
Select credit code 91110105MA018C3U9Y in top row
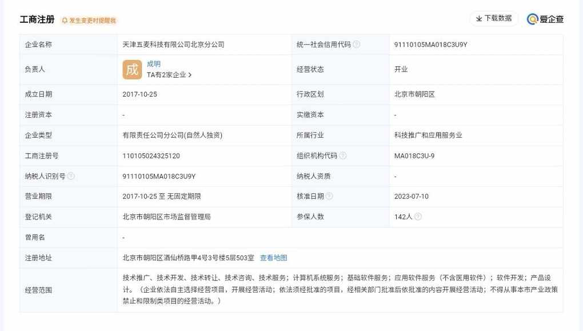click(430, 44)
